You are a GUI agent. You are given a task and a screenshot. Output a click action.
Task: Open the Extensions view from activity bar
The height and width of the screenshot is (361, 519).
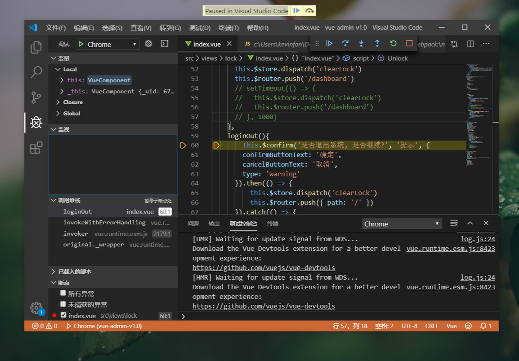coord(36,147)
